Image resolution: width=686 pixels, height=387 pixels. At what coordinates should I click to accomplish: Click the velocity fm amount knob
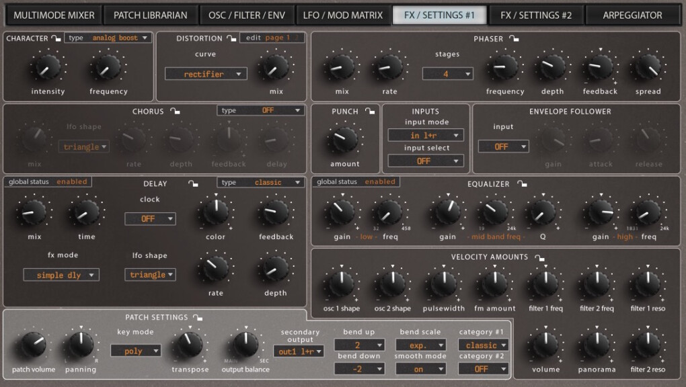pos(495,284)
